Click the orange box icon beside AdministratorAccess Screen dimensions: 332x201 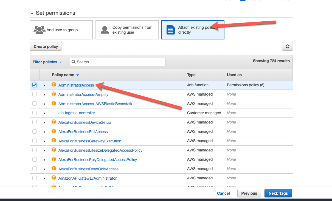(x=54, y=85)
